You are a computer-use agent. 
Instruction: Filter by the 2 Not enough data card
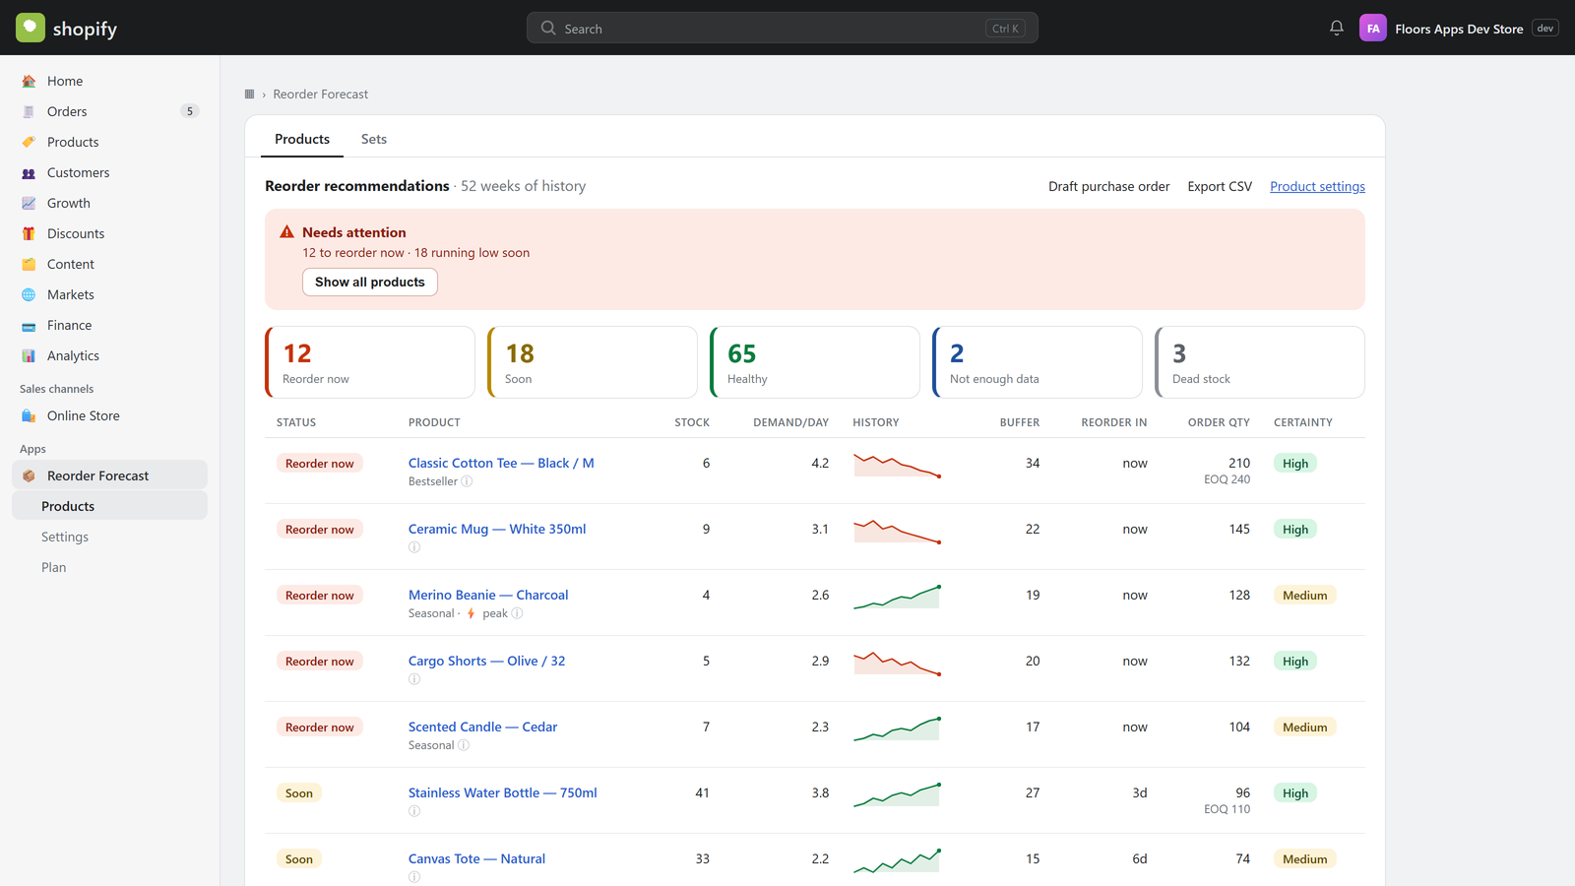click(1038, 362)
